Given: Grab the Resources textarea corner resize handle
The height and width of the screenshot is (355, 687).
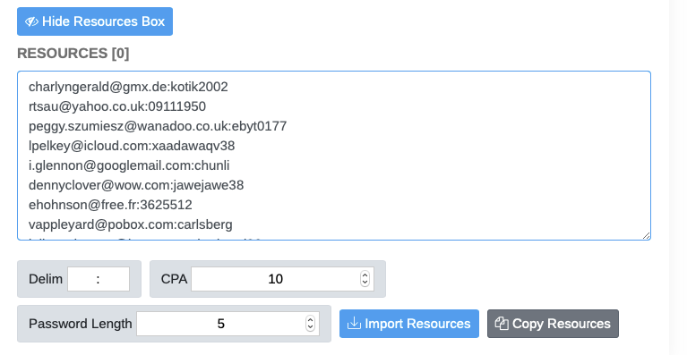Looking at the screenshot, I should pyautogui.click(x=646, y=236).
